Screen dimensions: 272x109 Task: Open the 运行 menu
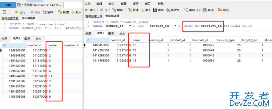pyautogui.click(x=136, y=4)
